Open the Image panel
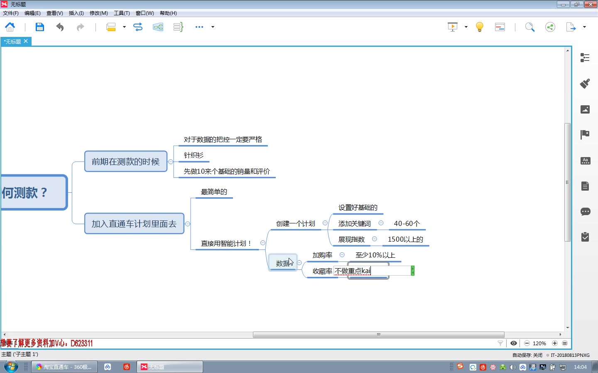Image resolution: width=598 pixels, height=373 pixels. [x=585, y=109]
